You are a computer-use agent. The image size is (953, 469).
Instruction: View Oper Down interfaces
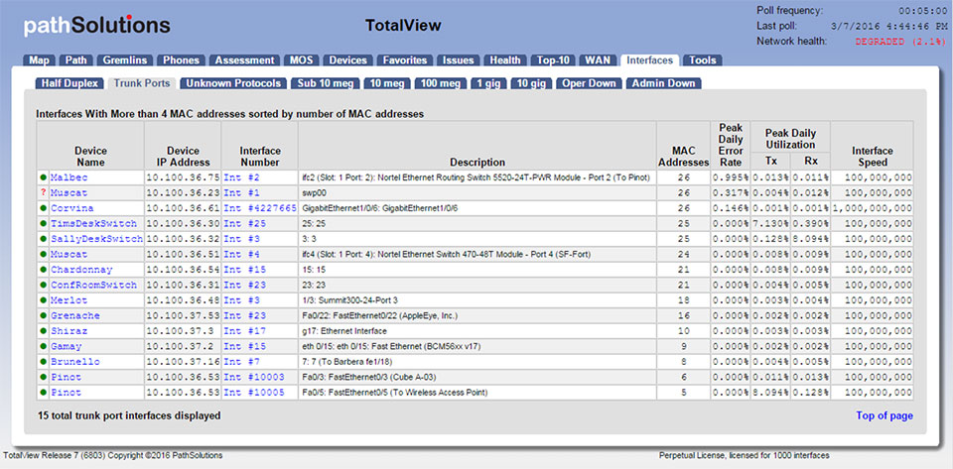click(x=589, y=83)
